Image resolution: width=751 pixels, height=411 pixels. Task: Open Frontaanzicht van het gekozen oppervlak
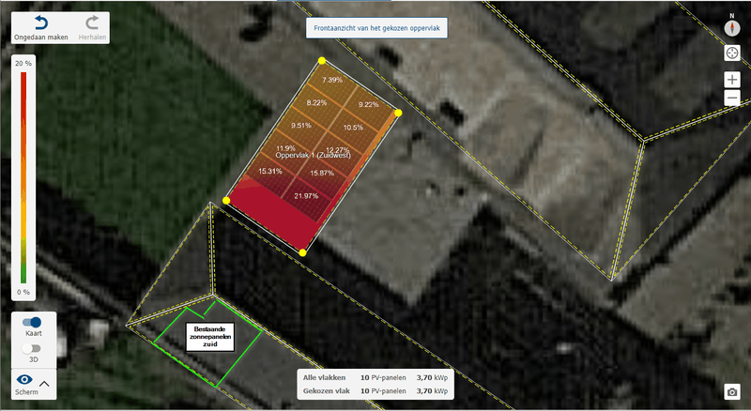377,28
